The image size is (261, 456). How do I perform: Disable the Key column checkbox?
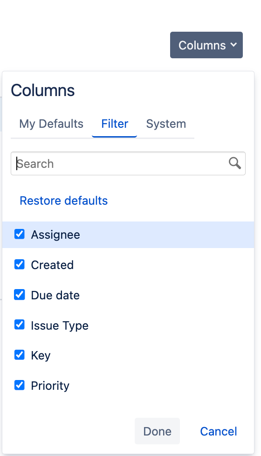pyautogui.click(x=20, y=355)
